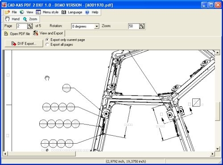Click the Zoom value spinner arrows
This screenshot has height=165, width=223.
coord(142,26)
